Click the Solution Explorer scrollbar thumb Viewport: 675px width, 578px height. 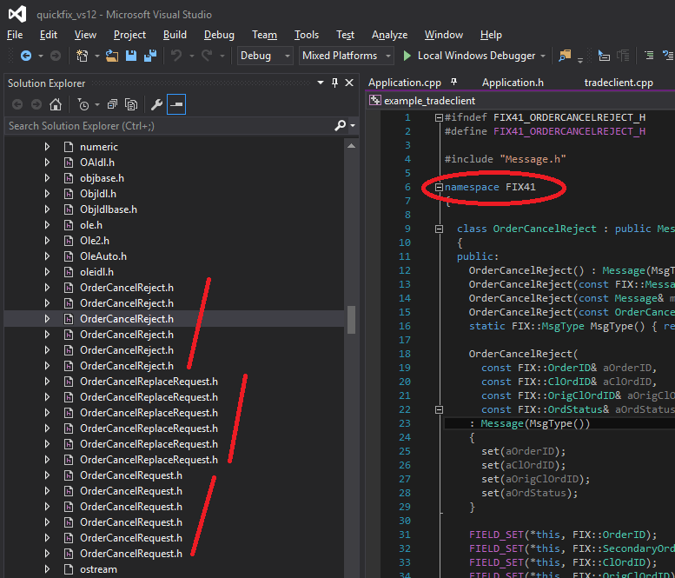click(x=351, y=320)
